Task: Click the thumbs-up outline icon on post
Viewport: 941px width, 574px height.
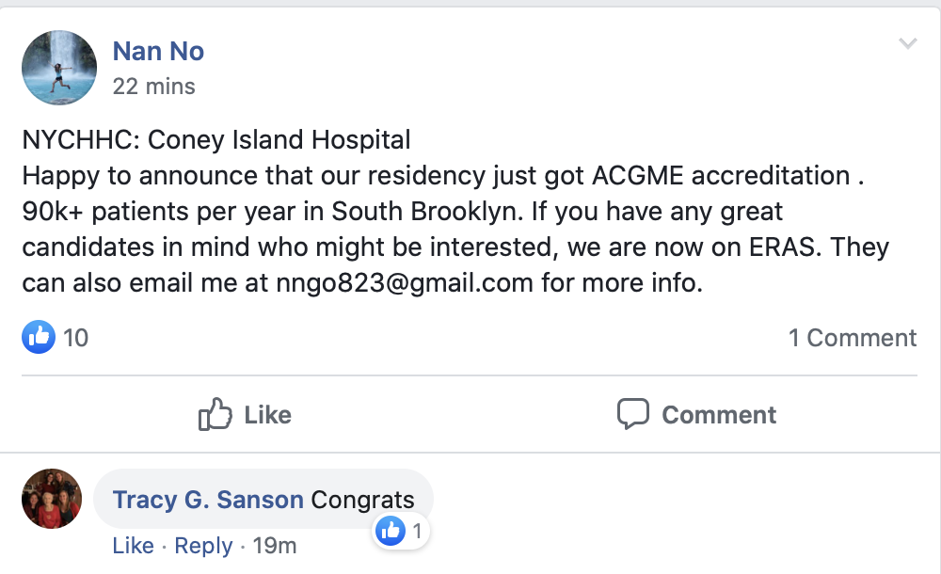Action: (x=215, y=414)
